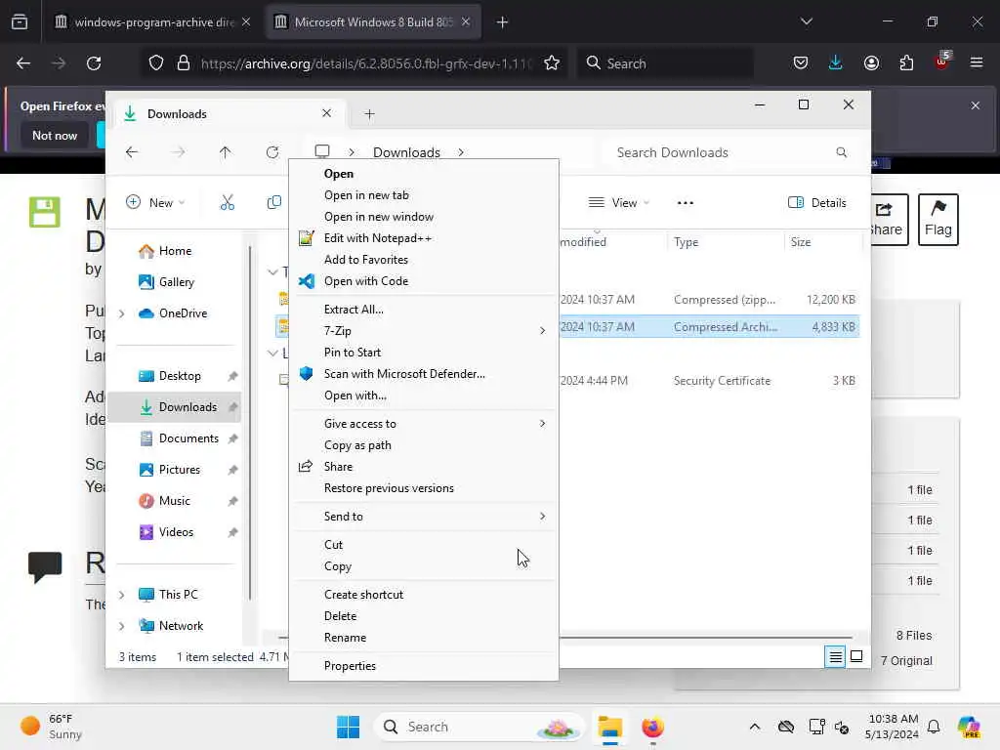Close the Downloads Explorer tab
This screenshot has height=750, width=1000.
[326, 113]
